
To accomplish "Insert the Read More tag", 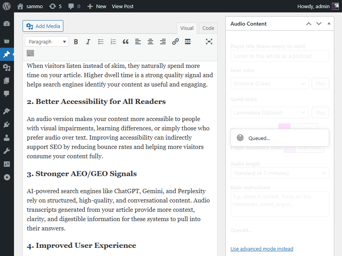I will pyautogui.click(x=188, y=42).
